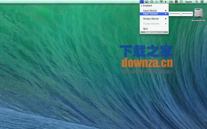
Task: Open the input source "A" menu
Action: [x=176, y=2]
